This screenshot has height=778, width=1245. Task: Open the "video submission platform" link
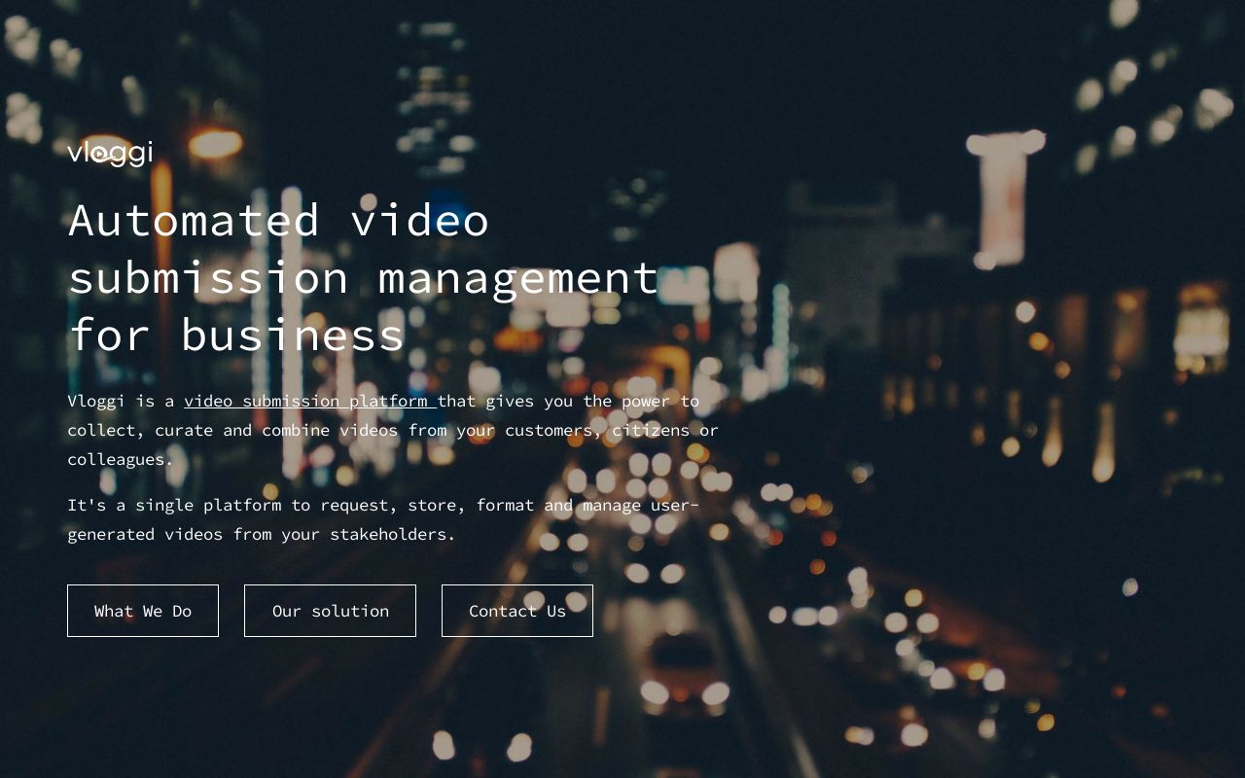coord(310,401)
